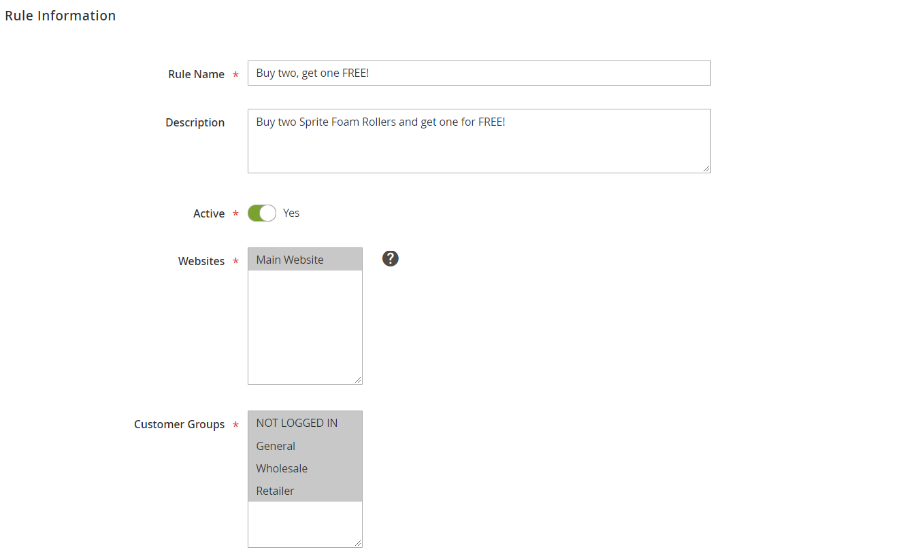Click inside the Description text area
Image resolution: width=922 pixels, height=556 pixels.
point(479,141)
